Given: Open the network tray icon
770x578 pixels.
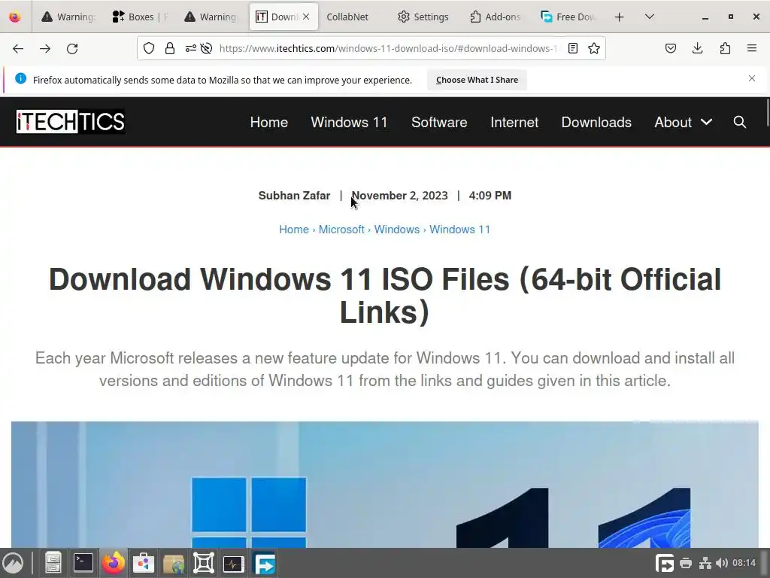Looking at the screenshot, I should pos(705,563).
